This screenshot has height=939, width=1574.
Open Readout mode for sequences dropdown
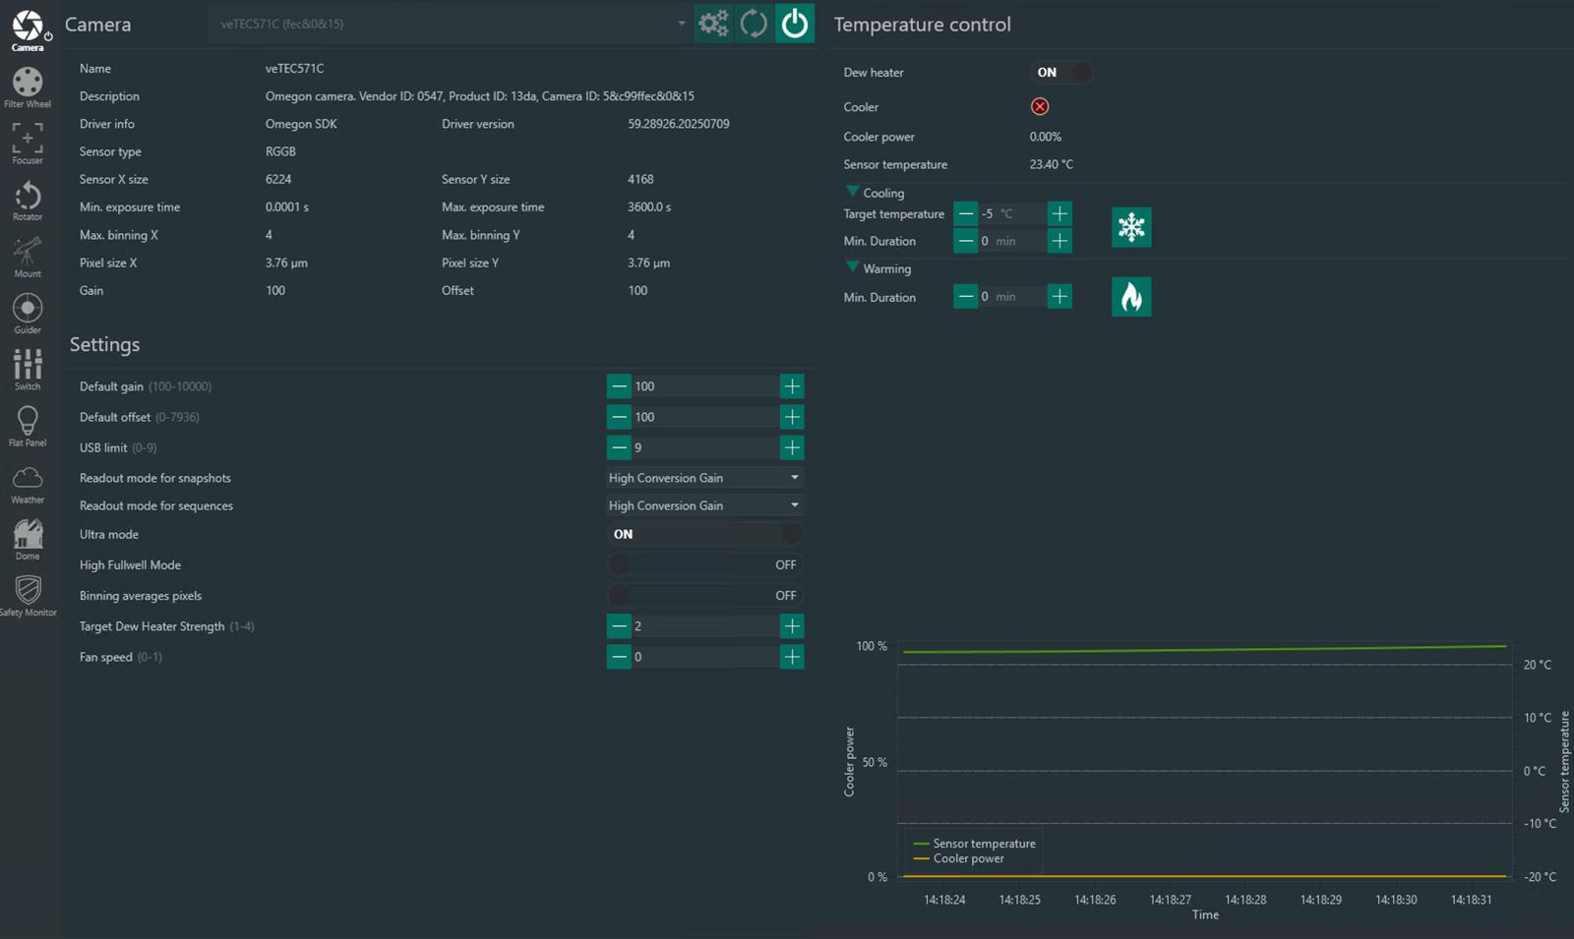tap(704, 505)
